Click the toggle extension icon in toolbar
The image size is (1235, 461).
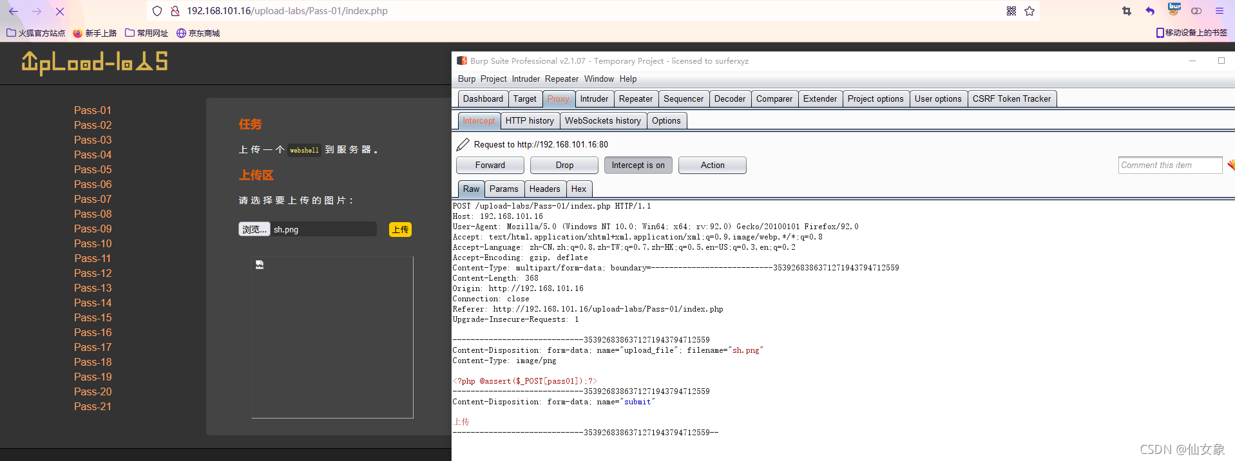coord(1196,11)
